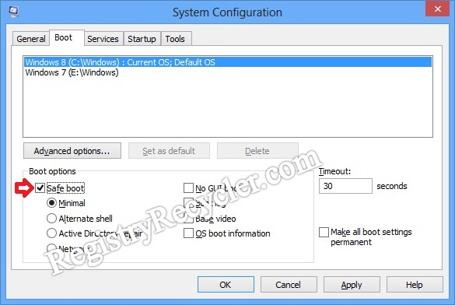Choose the Alternate shell radio option
The height and width of the screenshot is (305, 455).
[x=51, y=218]
